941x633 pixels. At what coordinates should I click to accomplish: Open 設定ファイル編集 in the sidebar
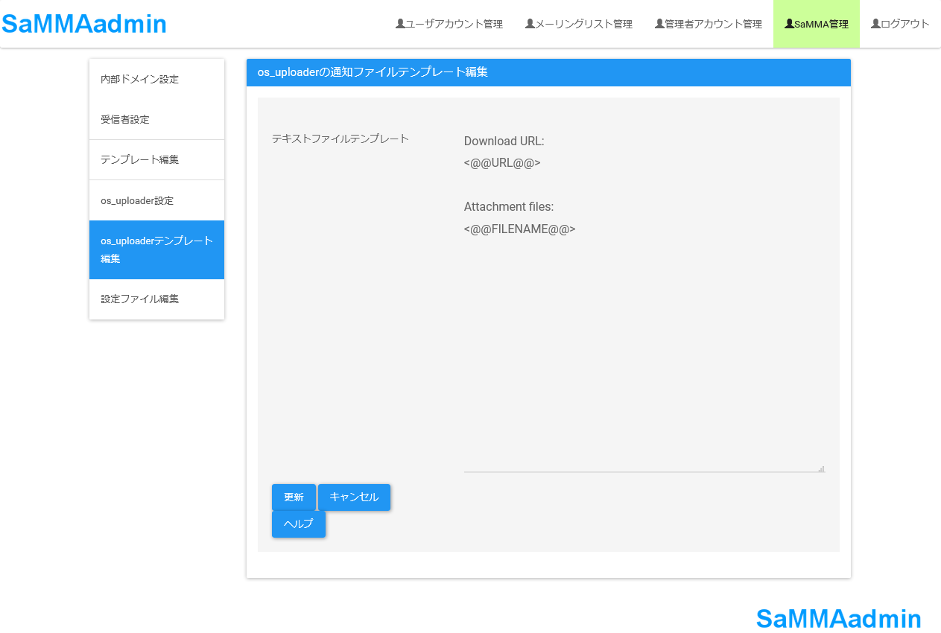point(156,299)
